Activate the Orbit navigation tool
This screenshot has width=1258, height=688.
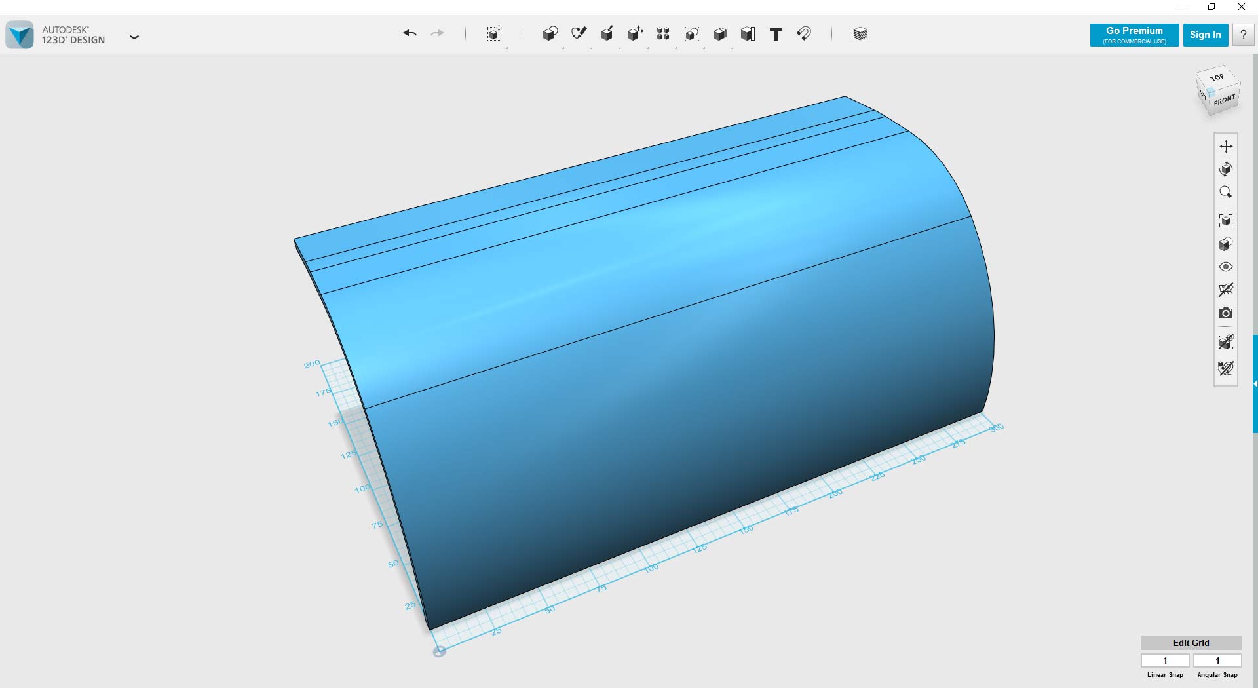click(1227, 169)
